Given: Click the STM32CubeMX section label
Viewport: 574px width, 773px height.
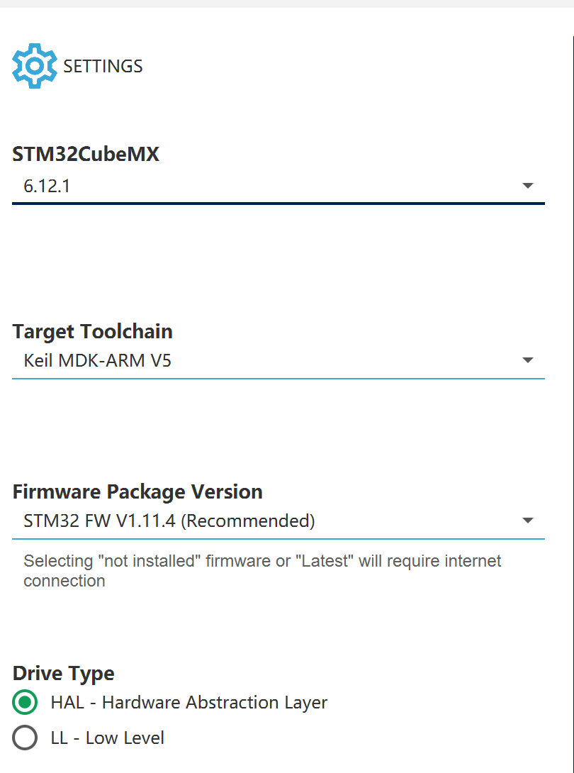Looking at the screenshot, I should (x=85, y=154).
